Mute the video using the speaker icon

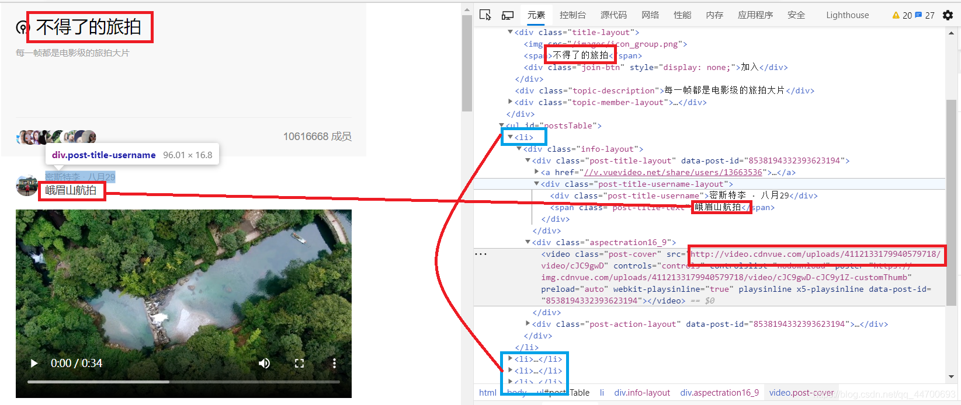[x=265, y=364]
